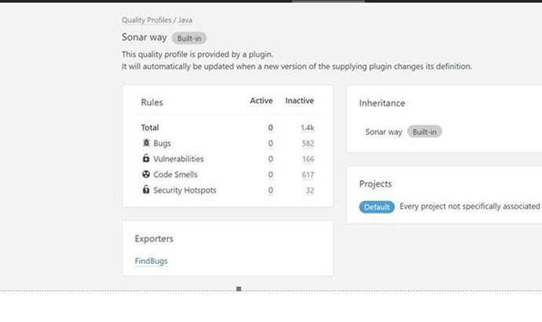Click the Security Hotspots lock icon
The height and width of the screenshot is (322, 542).
click(146, 190)
